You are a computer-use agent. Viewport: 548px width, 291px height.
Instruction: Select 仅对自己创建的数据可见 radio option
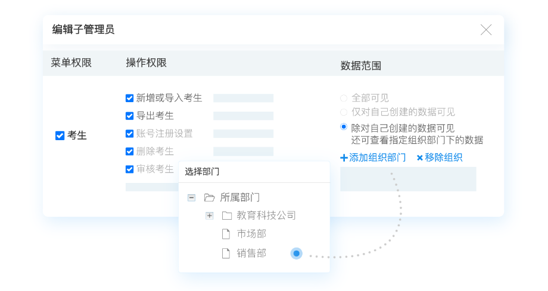click(x=343, y=112)
